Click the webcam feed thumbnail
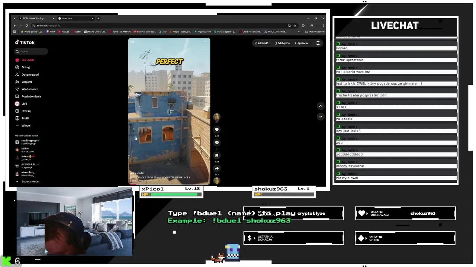The height and width of the screenshot is (267, 476). coord(74,222)
